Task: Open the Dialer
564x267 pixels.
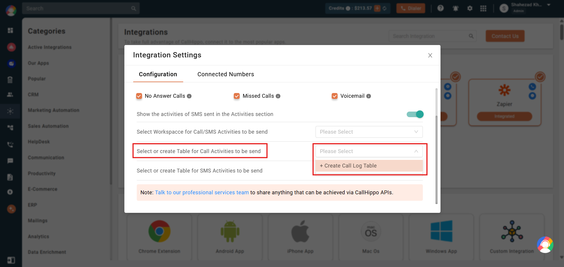Action: click(411, 8)
